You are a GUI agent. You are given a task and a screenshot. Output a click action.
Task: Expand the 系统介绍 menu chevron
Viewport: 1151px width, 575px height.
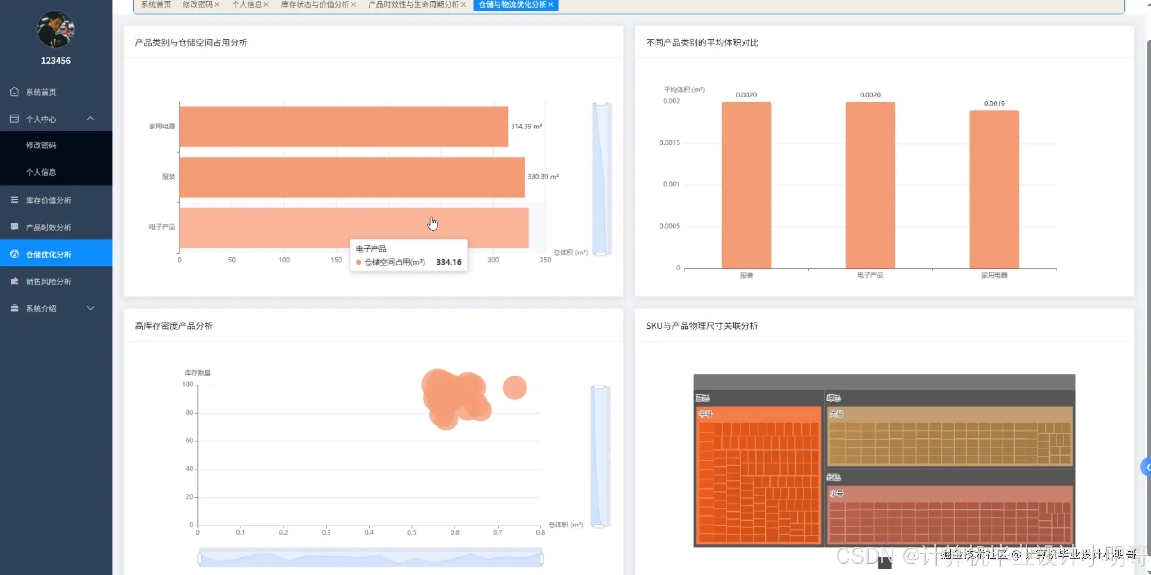click(90, 308)
